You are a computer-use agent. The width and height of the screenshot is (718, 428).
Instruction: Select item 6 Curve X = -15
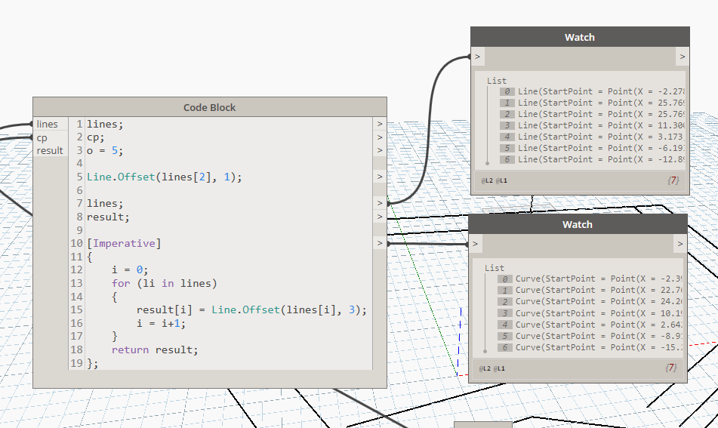tap(590, 347)
